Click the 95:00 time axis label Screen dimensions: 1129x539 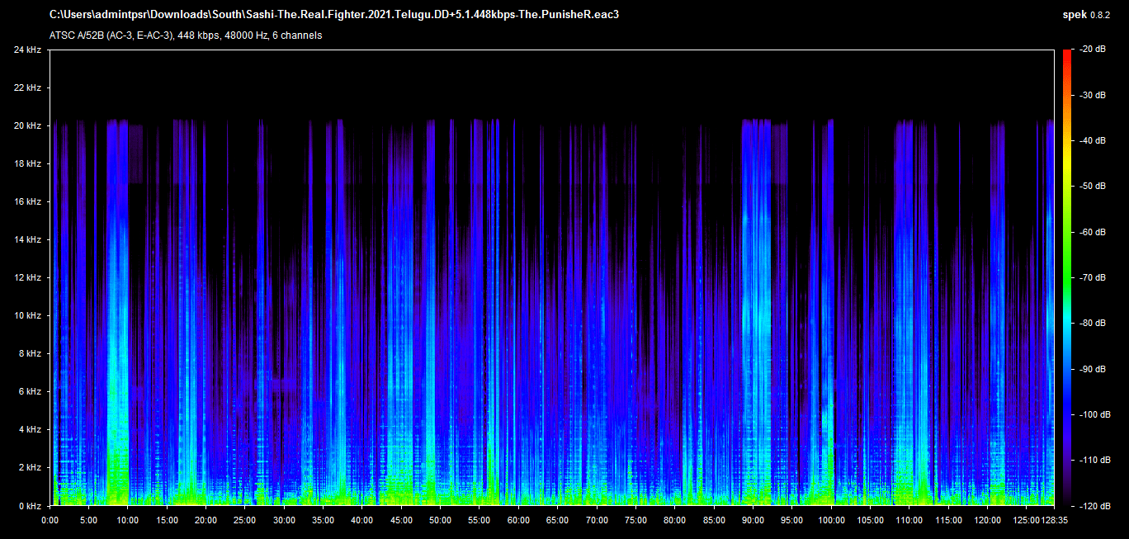(x=792, y=520)
